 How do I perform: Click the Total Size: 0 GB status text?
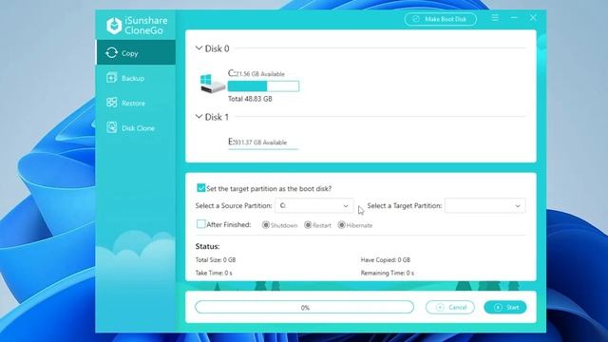click(216, 259)
